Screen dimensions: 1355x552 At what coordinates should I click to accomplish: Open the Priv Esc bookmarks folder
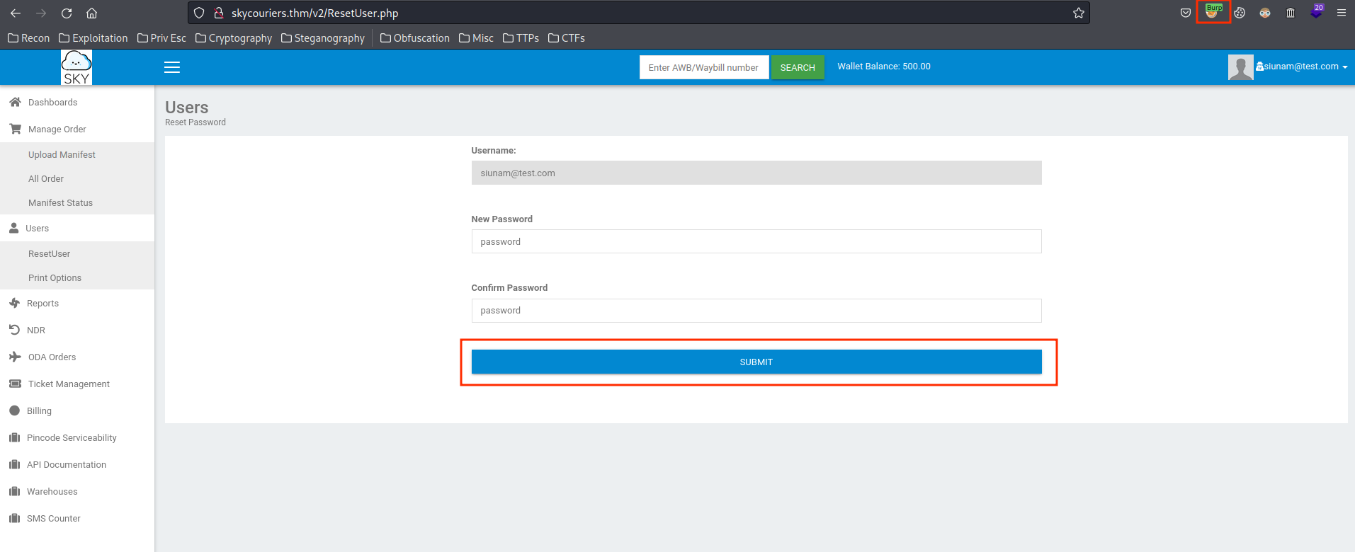point(161,38)
